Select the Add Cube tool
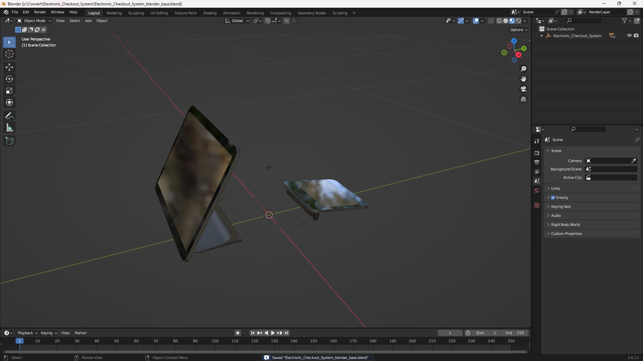 coord(9,141)
